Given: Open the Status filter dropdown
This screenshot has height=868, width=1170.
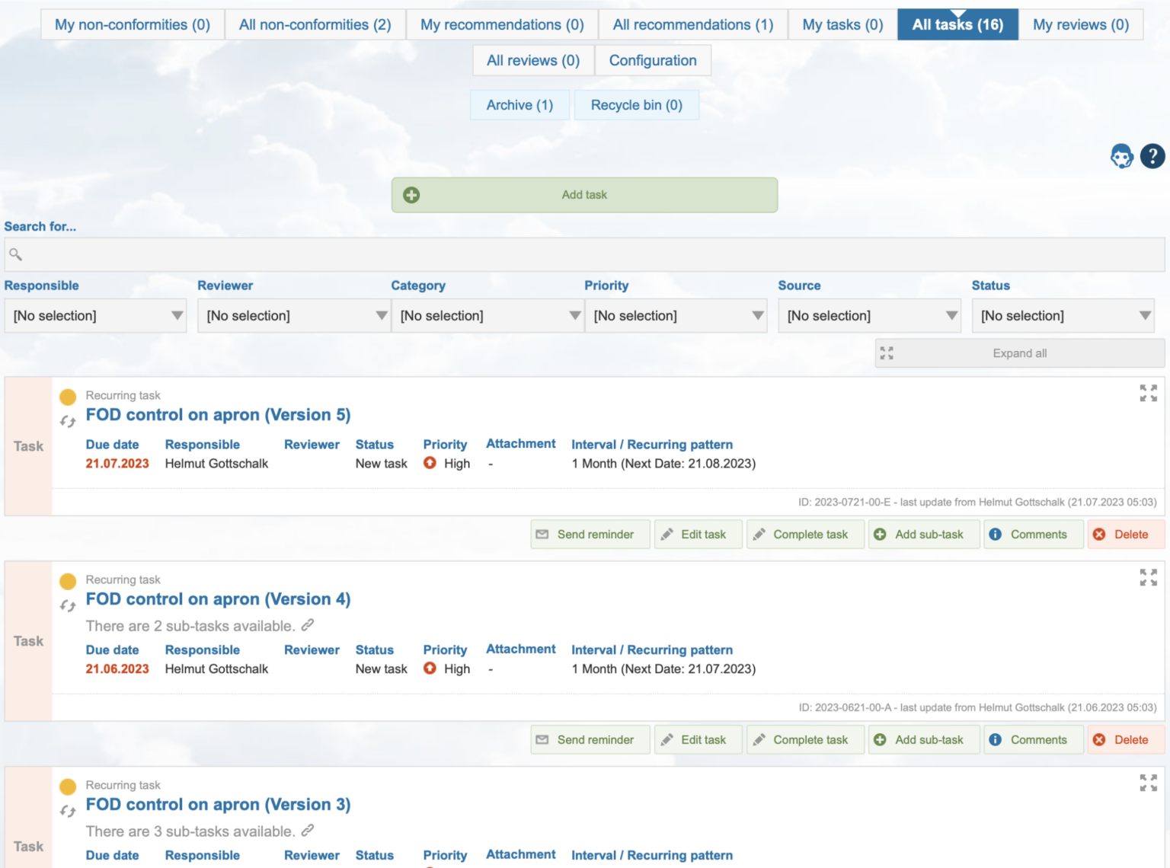Looking at the screenshot, I should (x=1063, y=315).
